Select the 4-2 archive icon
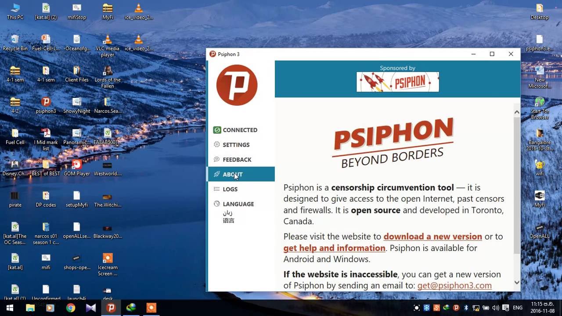 (15, 106)
